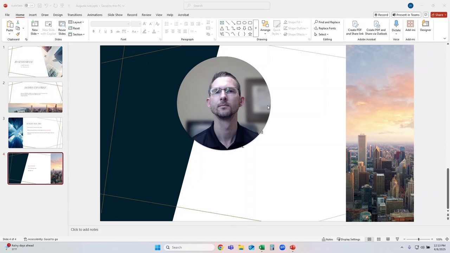Switch to the Transitions tab
Screen dimensions: 450x253
(x=75, y=15)
